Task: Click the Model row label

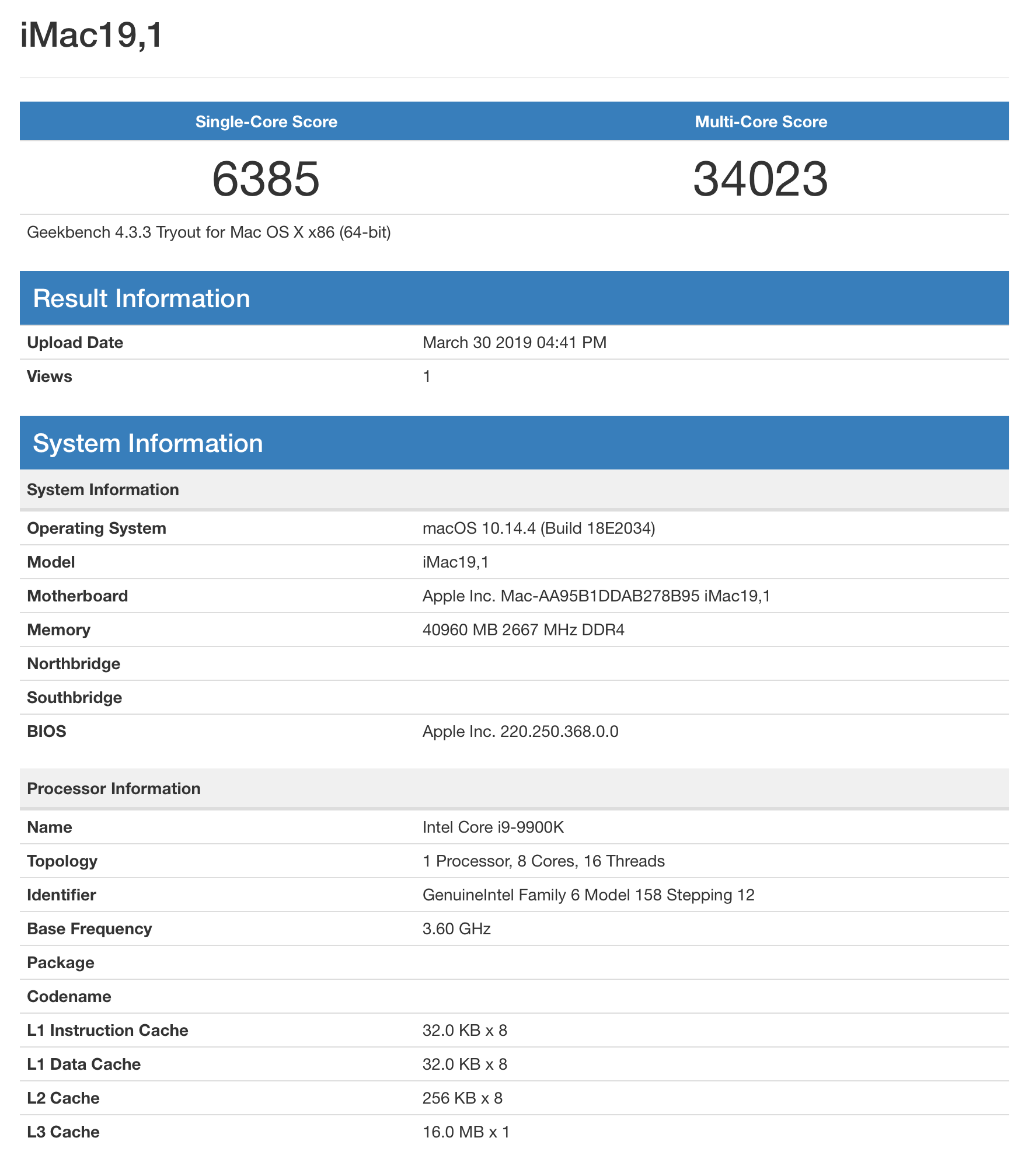Action: (x=51, y=562)
